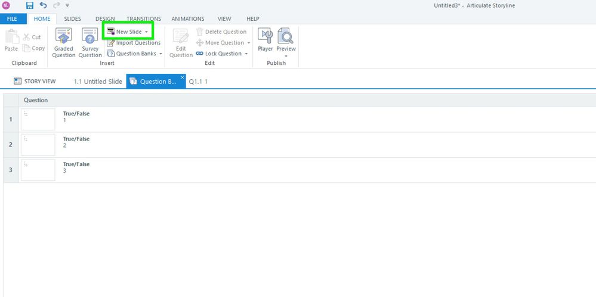Insert a Graded Question
596x297 pixels.
click(63, 42)
